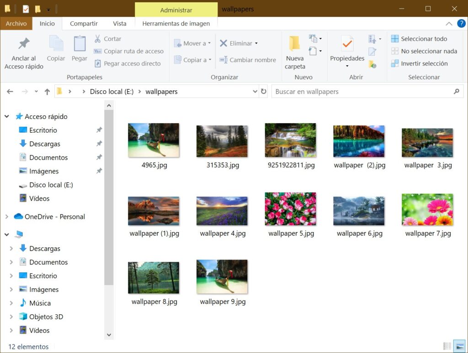Click the navigation pane vertical scrollbar

(109, 196)
